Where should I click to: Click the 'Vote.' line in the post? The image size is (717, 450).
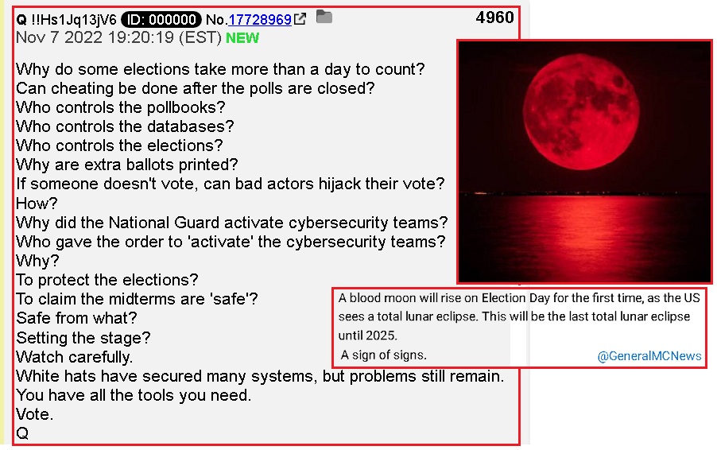[35, 414]
